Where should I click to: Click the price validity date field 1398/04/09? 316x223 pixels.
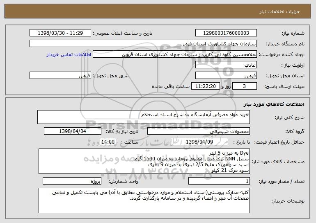[199, 142]
